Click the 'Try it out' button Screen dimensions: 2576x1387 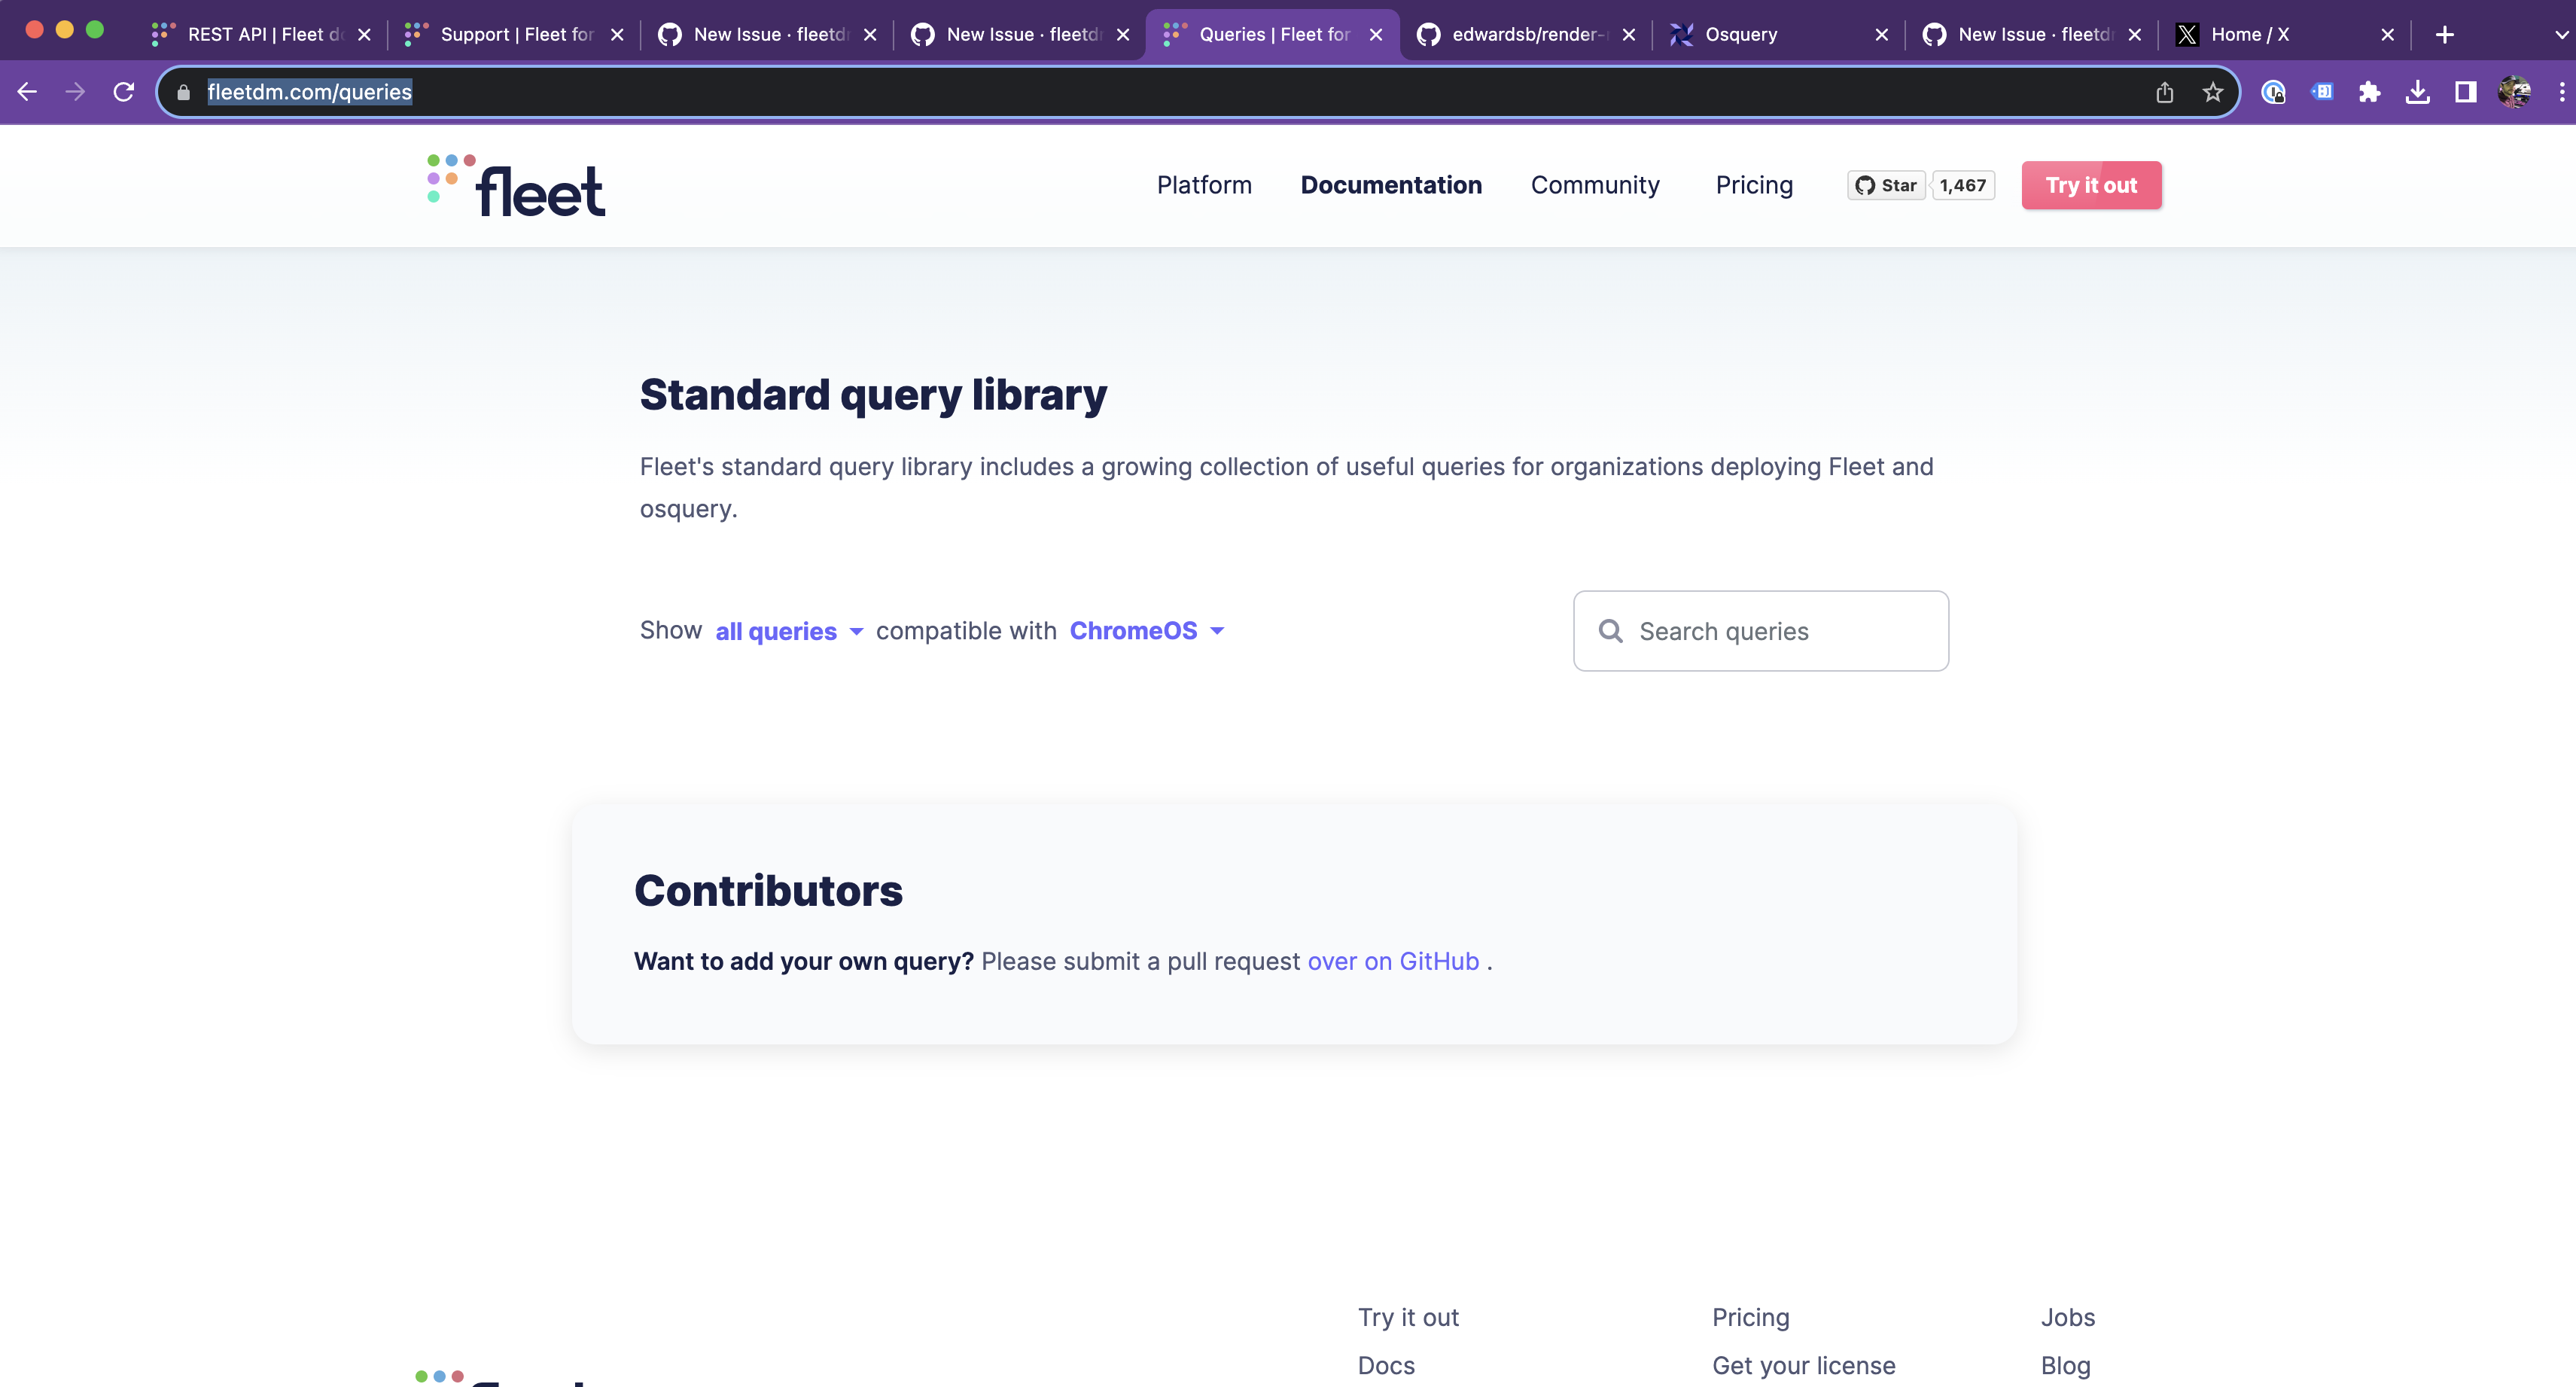pyautogui.click(x=2090, y=185)
